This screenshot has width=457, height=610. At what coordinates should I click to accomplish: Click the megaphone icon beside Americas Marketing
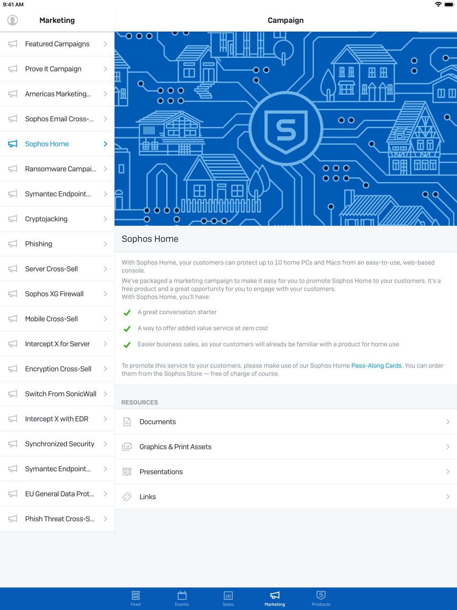13,94
